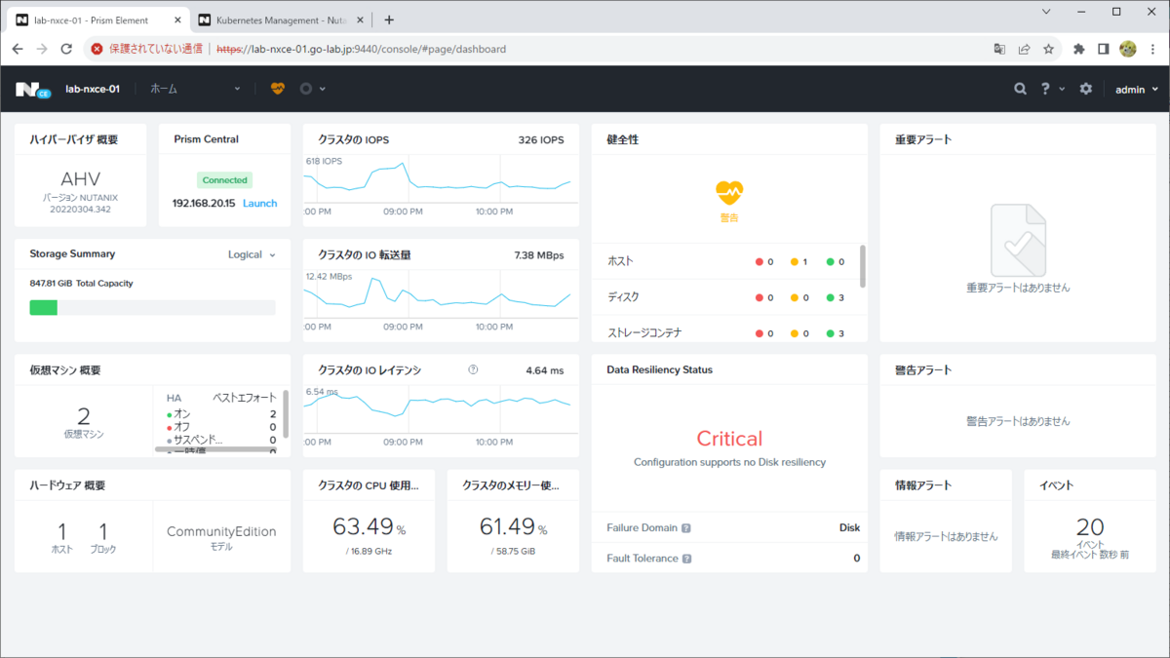Click the health panel vertical scrollbar
The image size is (1170, 658).
tap(862, 266)
